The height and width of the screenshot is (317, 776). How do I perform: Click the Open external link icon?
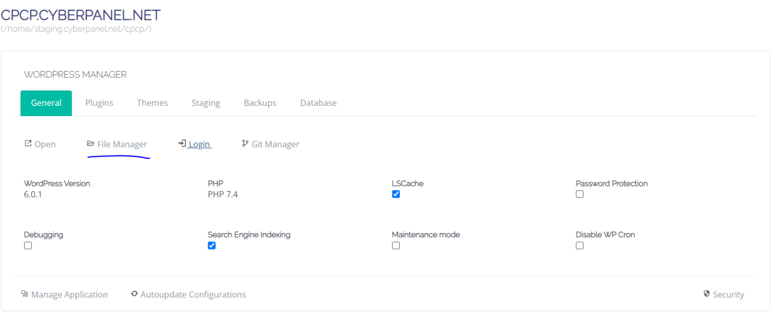[27, 143]
